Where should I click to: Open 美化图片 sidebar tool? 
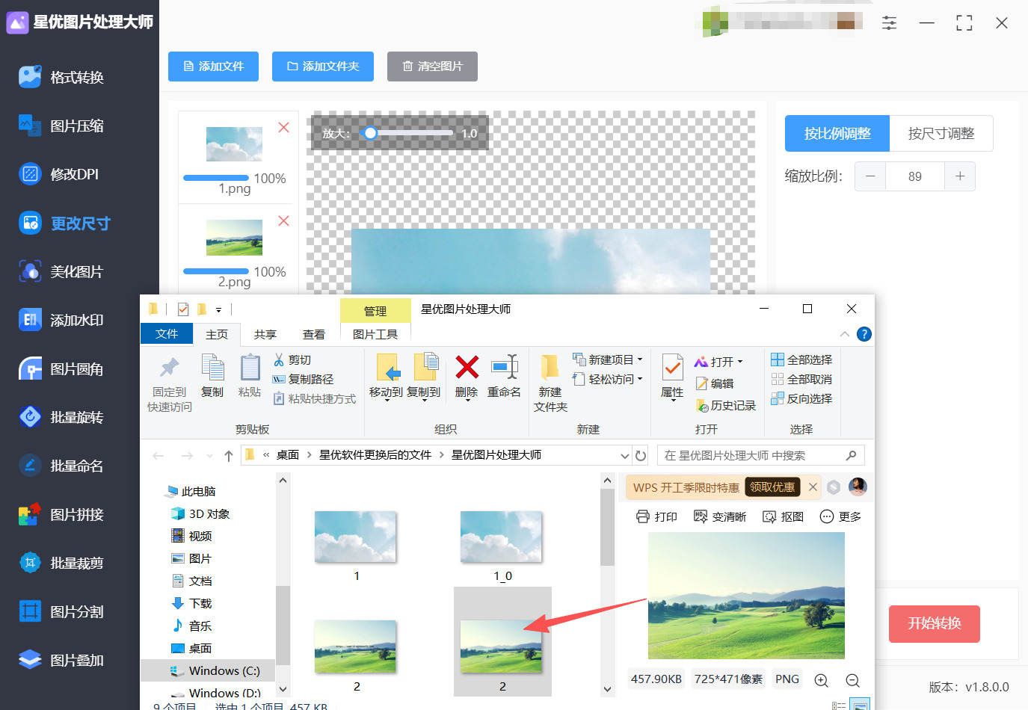tap(63, 271)
